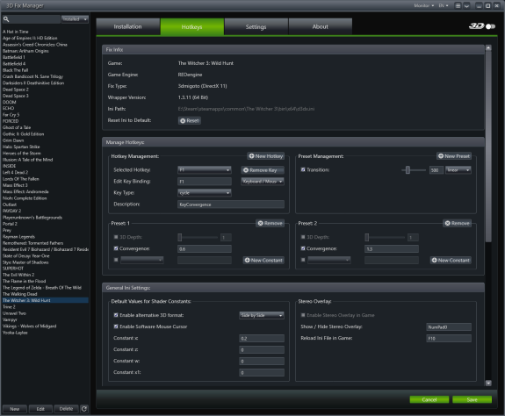This screenshot has width=505, height=416.
Task: Click the Reset ini button
Action: click(x=190, y=120)
